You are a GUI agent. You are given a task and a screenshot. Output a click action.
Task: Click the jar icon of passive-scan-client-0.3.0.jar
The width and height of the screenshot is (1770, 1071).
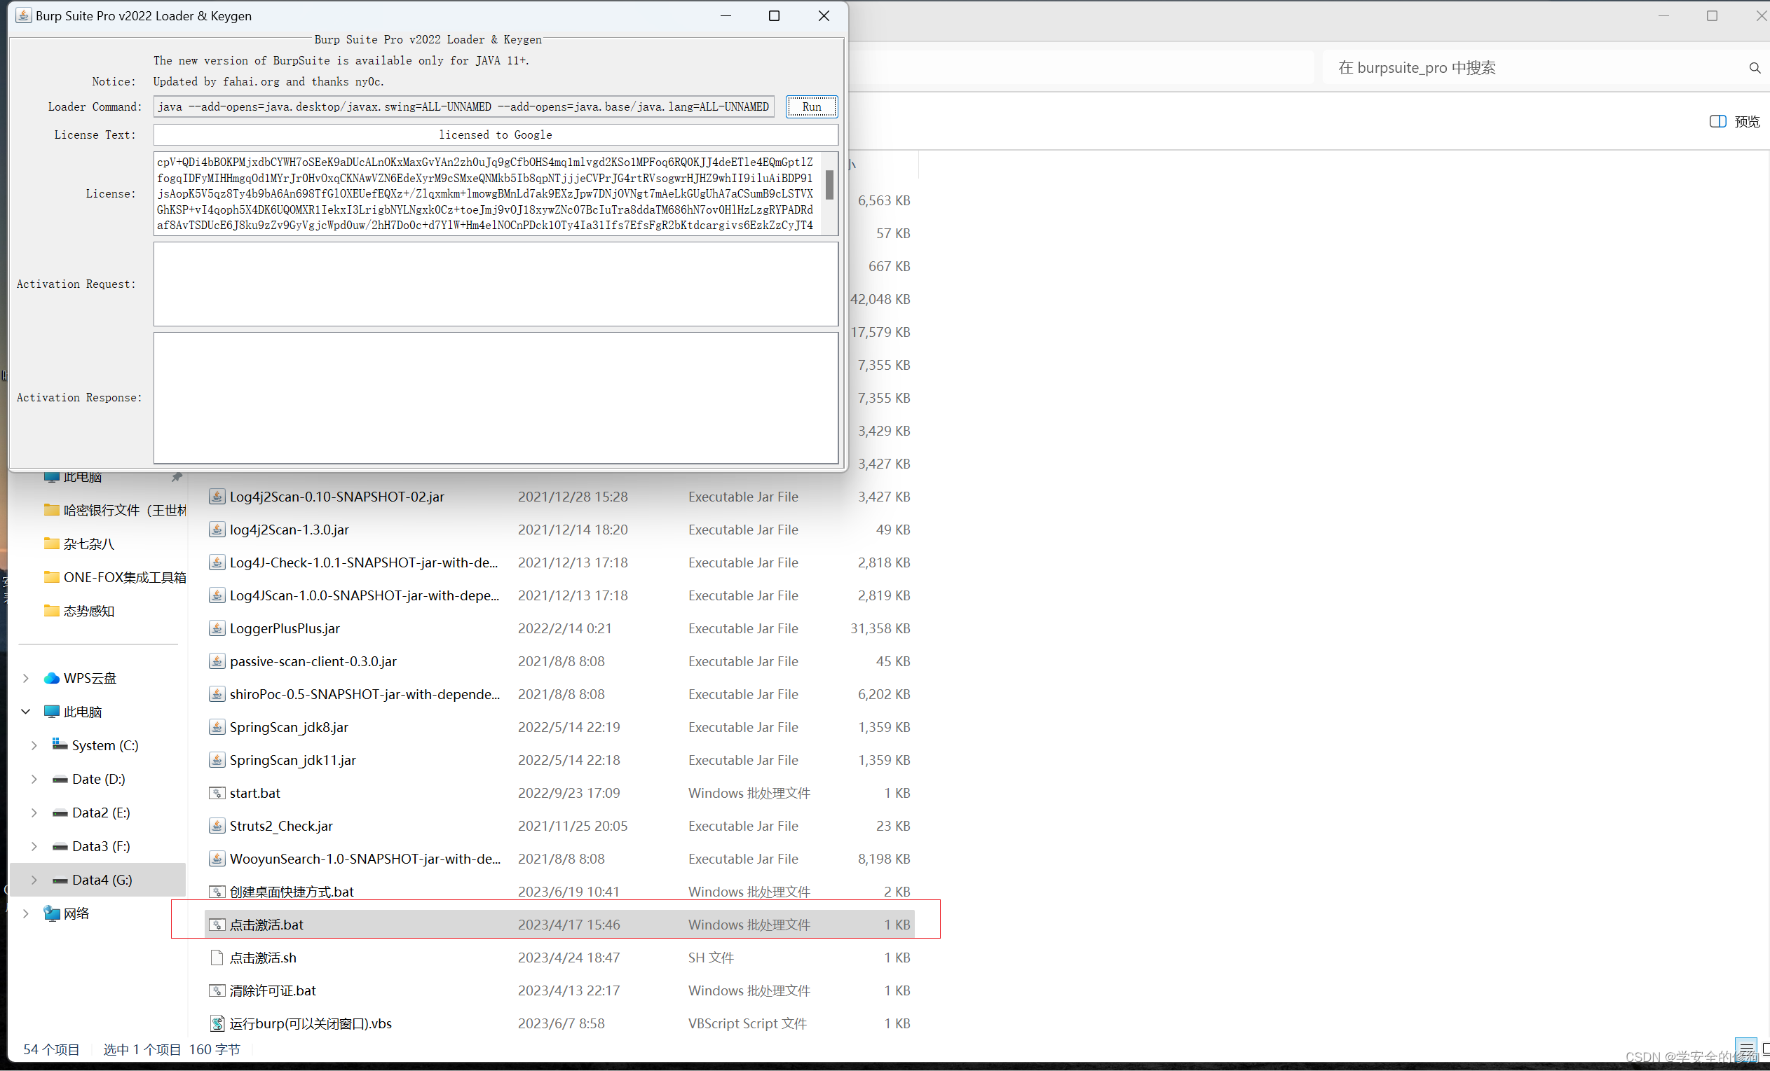[x=216, y=661]
